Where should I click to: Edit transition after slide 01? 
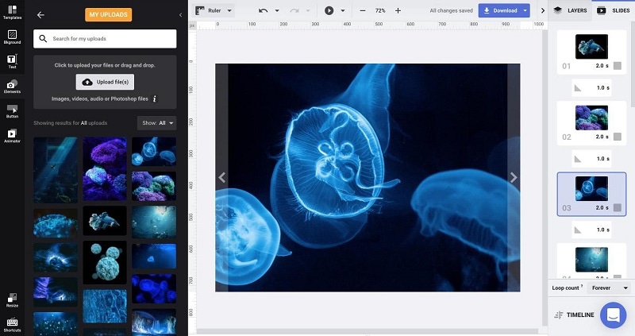pos(591,87)
